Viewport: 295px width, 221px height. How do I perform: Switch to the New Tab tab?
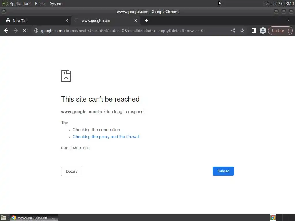35,20
